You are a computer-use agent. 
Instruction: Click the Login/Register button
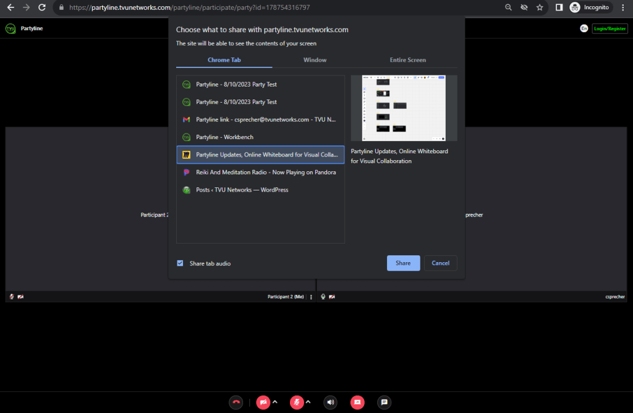coord(610,28)
